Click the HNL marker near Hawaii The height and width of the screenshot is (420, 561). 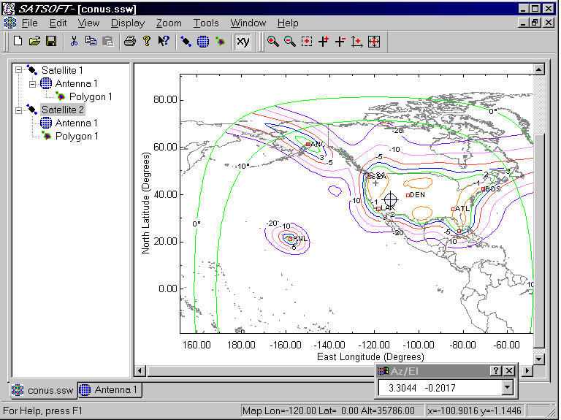tap(290, 239)
